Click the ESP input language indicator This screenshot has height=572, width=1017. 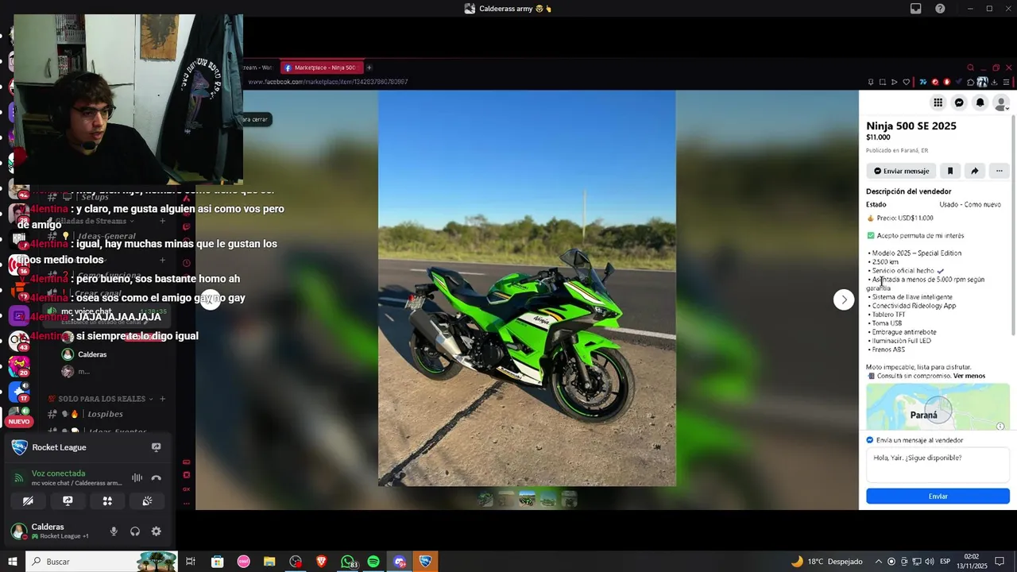pos(945,562)
